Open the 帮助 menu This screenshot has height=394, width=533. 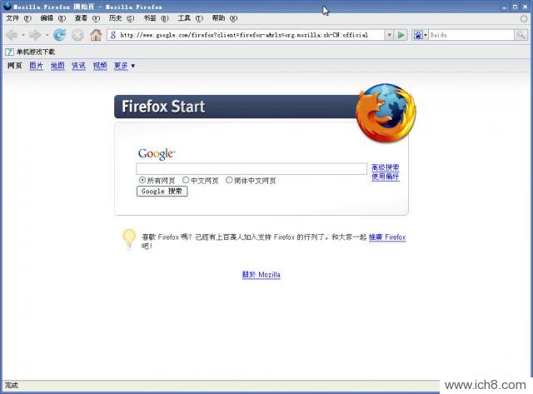click(x=224, y=18)
